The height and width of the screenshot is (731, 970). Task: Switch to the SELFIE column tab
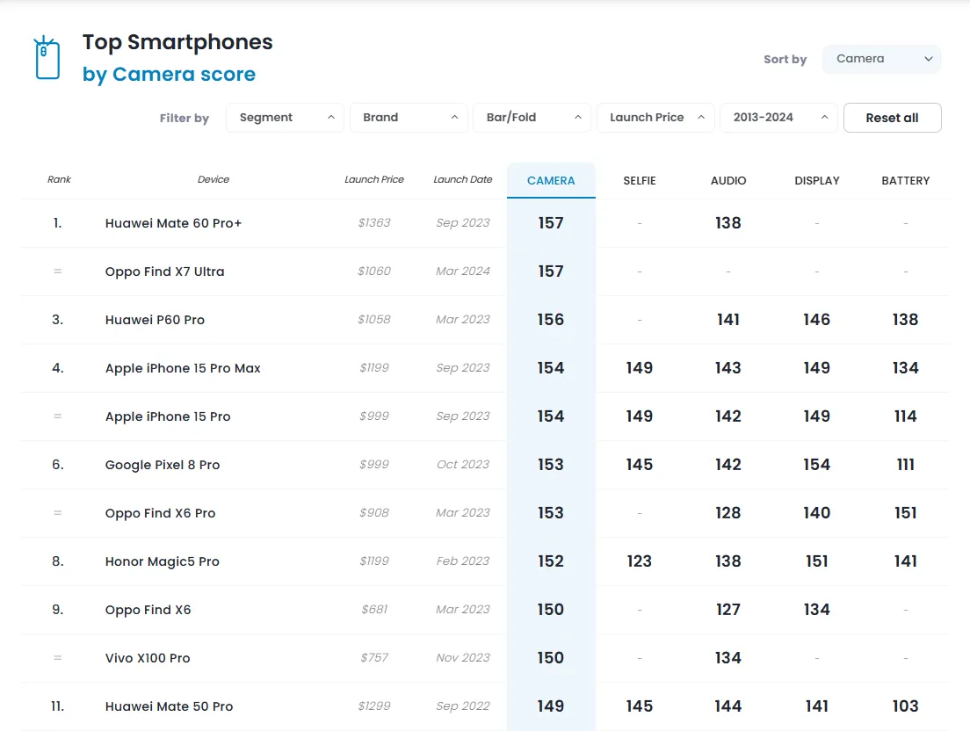click(x=640, y=181)
